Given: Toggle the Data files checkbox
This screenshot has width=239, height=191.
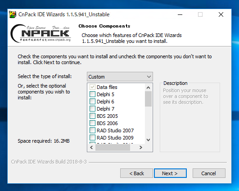Looking at the screenshot, I should [x=92, y=87].
